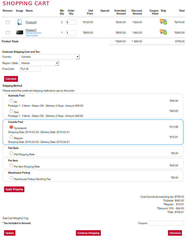Visit the Test Vendor1 link
The width and height of the screenshot is (188, 238).
[x=33, y=35]
